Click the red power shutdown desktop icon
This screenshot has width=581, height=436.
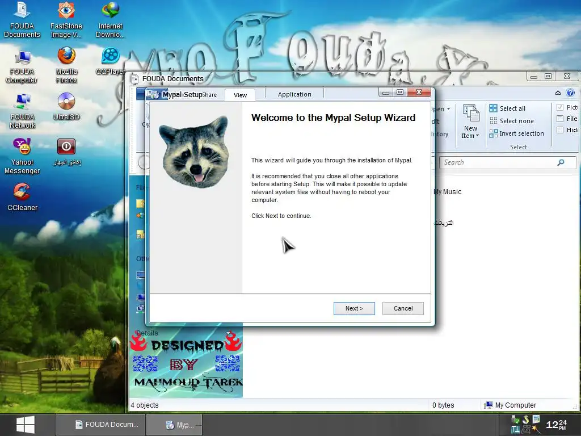pyautogui.click(x=66, y=152)
